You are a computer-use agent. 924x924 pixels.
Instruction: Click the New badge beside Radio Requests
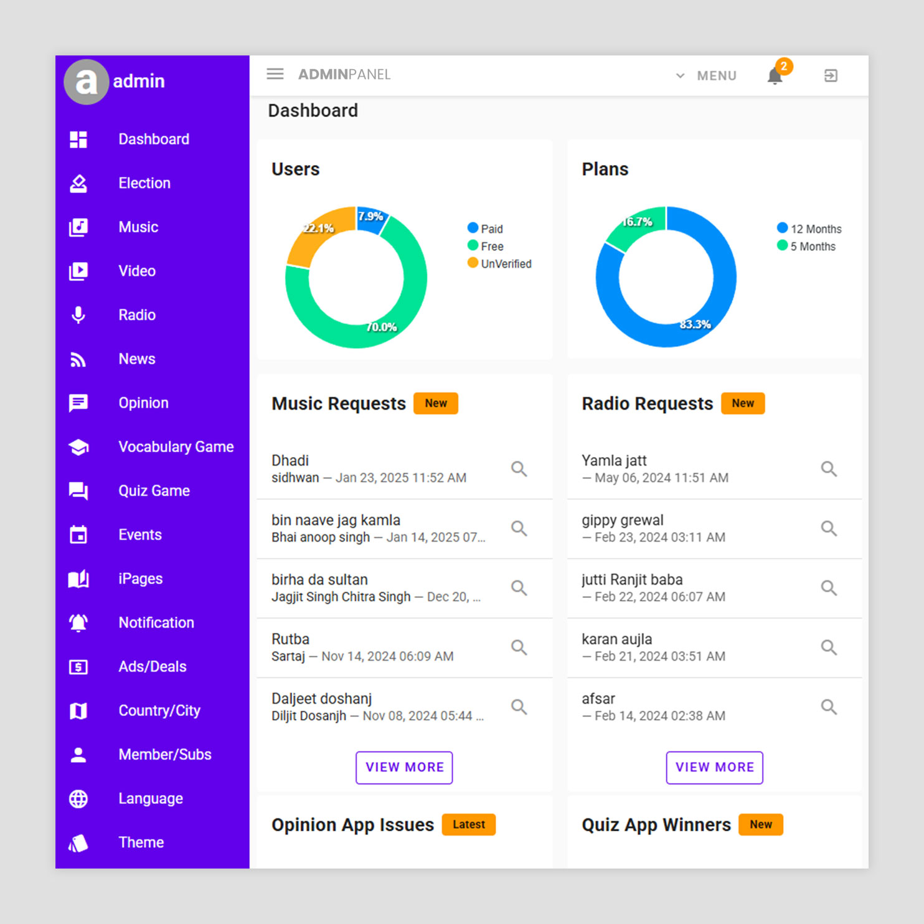(x=743, y=403)
